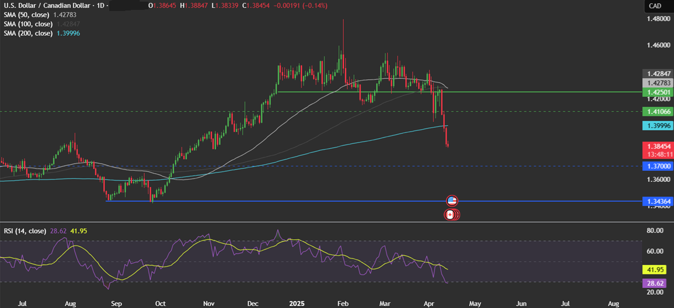
Task: Click the 1.42847 SMA price label
Action: 658,73
